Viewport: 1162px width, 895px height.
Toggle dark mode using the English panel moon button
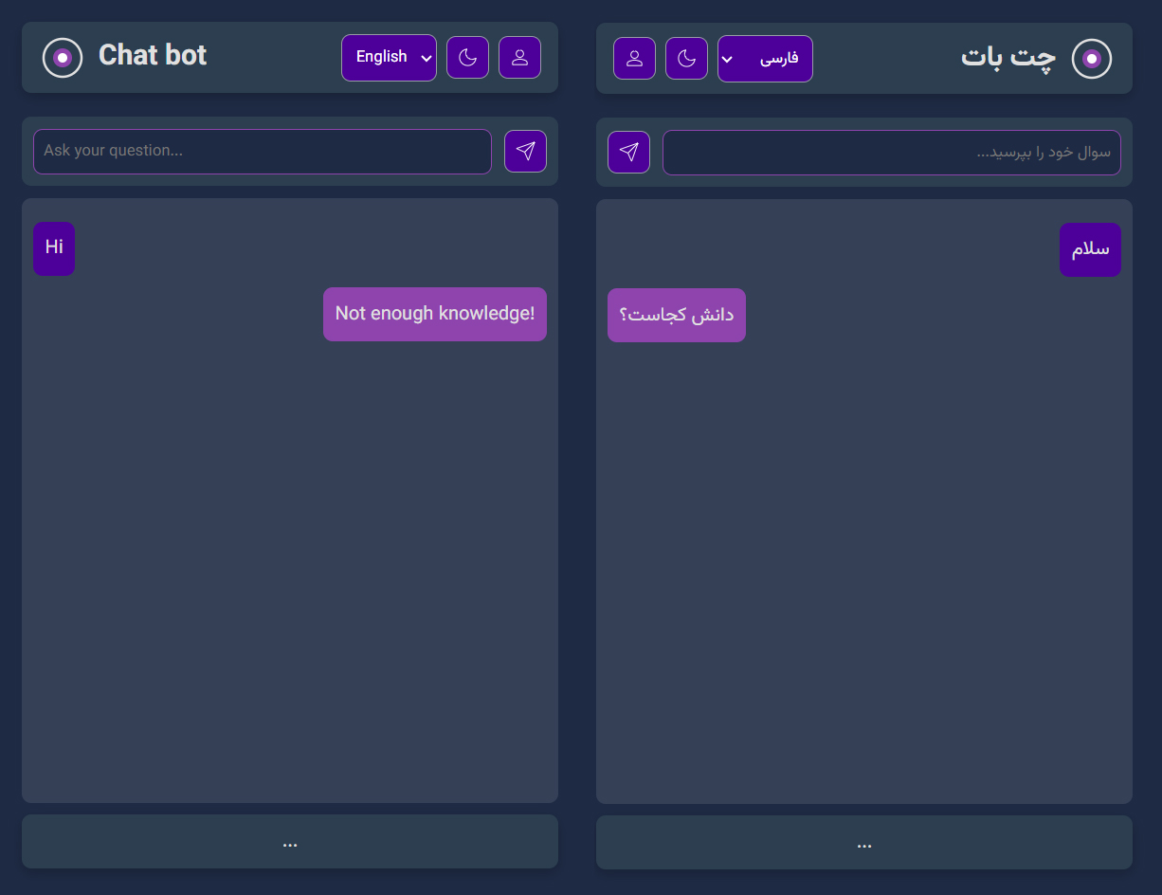[x=467, y=57]
